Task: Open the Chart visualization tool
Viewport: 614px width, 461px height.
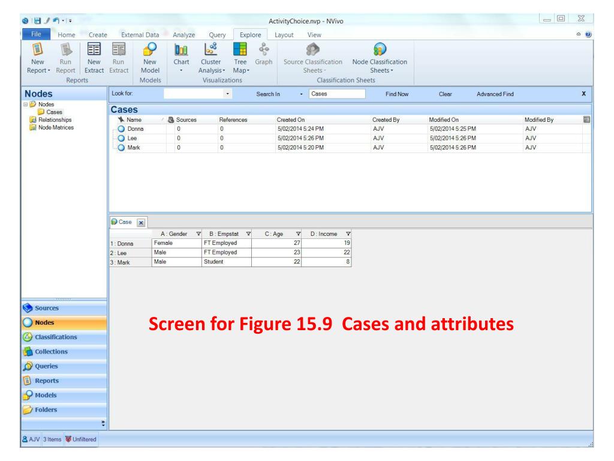Action: tap(181, 58)
